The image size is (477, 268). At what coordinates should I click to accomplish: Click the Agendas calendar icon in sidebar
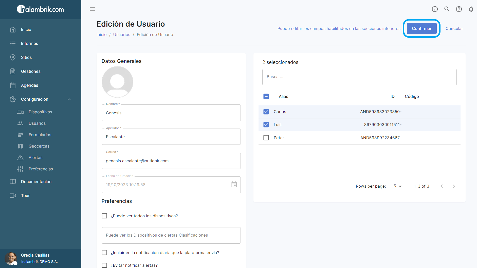[13, 85]
